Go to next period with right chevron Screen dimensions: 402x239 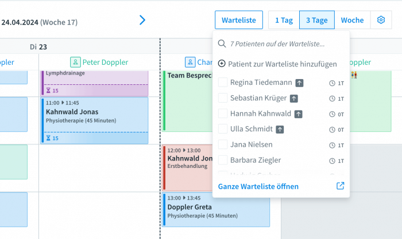coord(142,21)
